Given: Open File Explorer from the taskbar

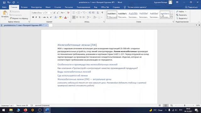Looking at the screenshot, I should click(11, 110).
